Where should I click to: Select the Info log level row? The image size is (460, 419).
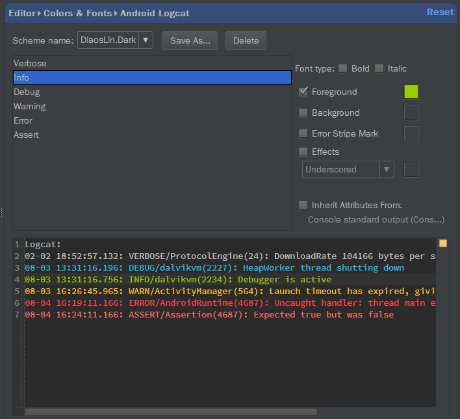tap(152, 77)
